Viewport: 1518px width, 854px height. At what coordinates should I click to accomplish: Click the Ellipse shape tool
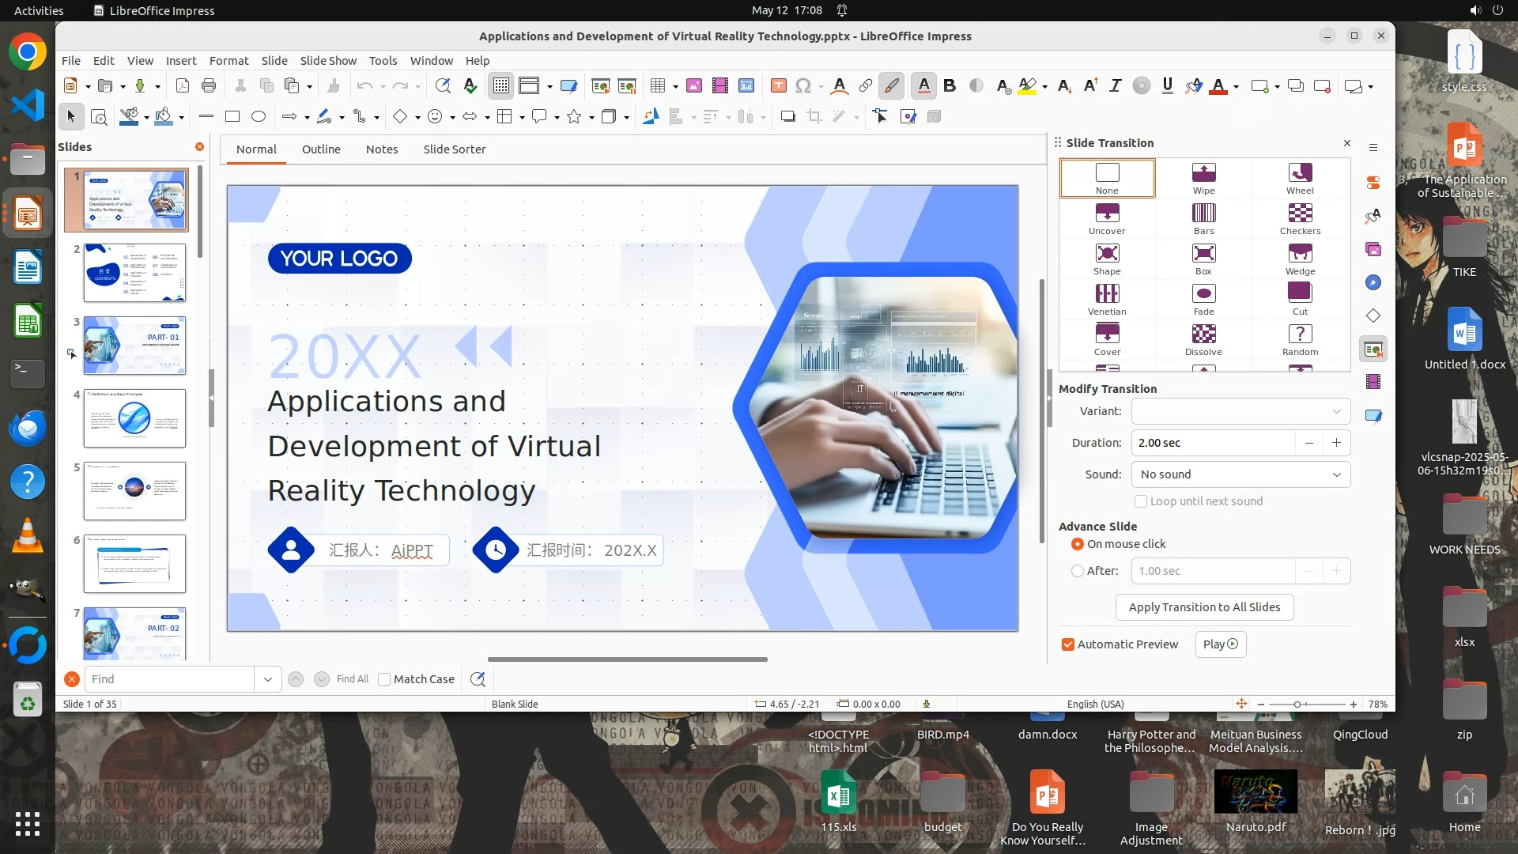tap(259, 117)
